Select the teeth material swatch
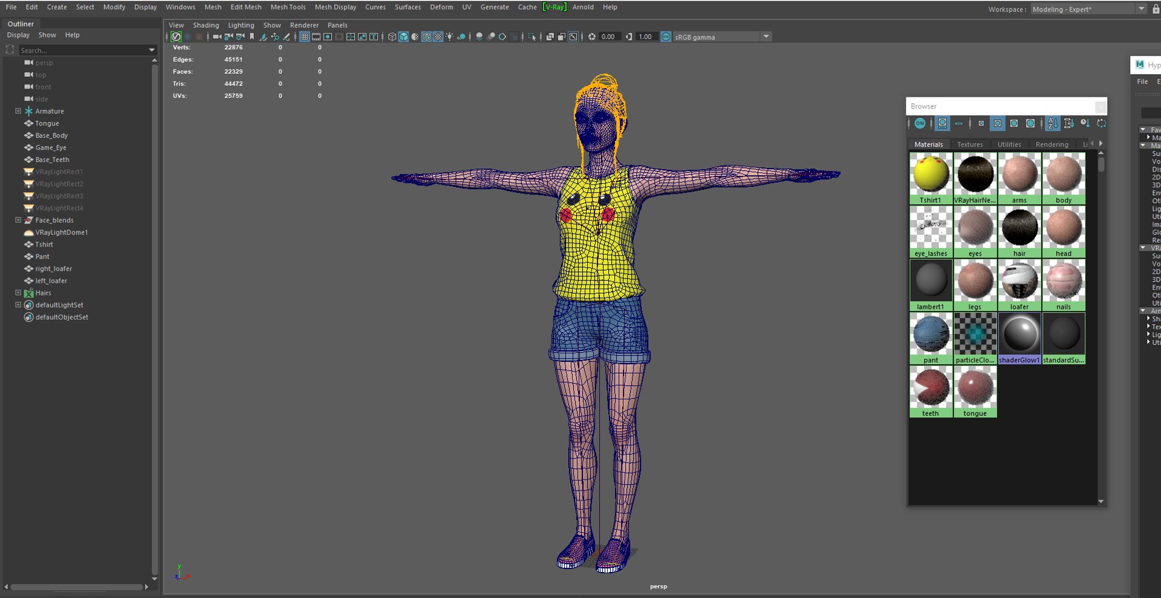Viewport: 1161px width, 598px height. tap(931, 392)
